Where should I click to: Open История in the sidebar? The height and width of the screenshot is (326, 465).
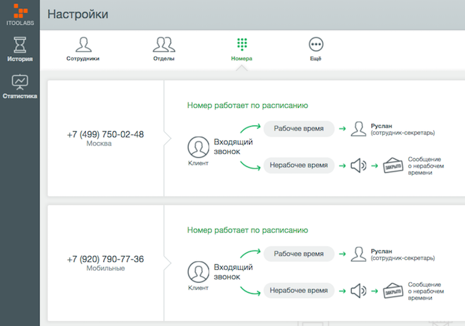click(20, 49)
